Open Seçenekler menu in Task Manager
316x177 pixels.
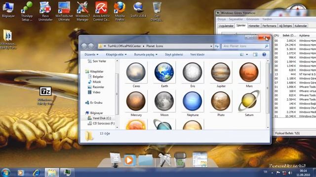coord(236,19)
